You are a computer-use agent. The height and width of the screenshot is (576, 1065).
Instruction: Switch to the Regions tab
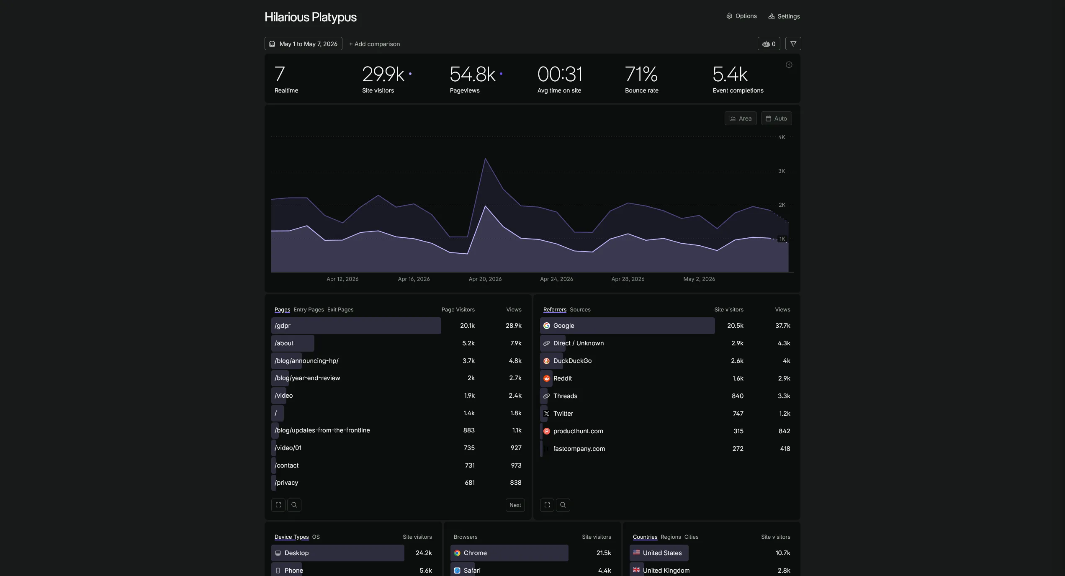tap(671, 537)
